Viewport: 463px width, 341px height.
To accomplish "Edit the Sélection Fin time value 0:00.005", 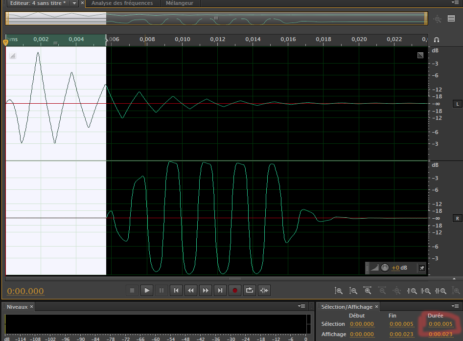I will coord(402,324).
